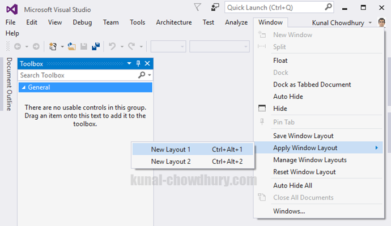Choose Float from Window menu

319,60
